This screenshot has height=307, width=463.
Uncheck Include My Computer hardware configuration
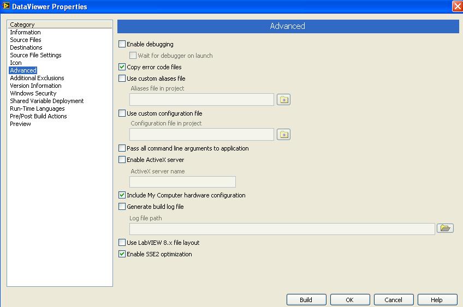click(122, 195)
